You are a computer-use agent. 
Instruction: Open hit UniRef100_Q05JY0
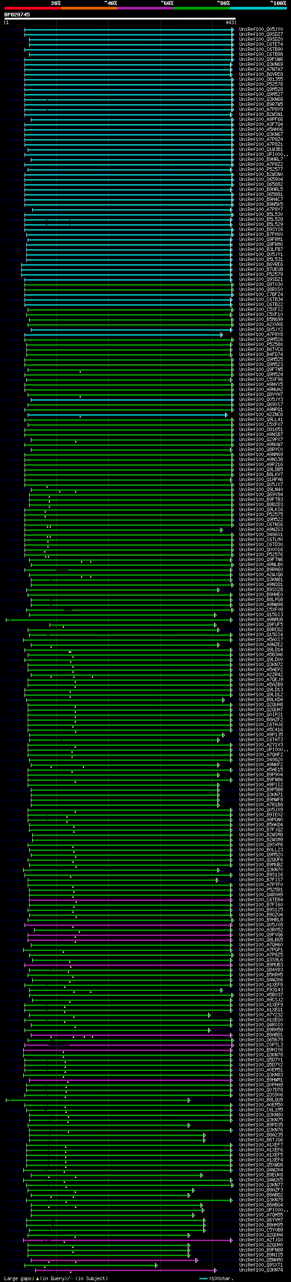[261, 30]
